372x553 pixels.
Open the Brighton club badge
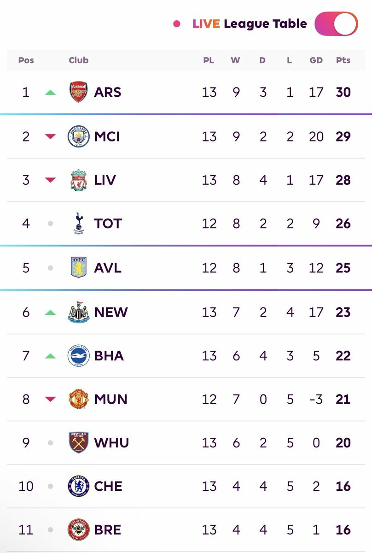[78, 356]
